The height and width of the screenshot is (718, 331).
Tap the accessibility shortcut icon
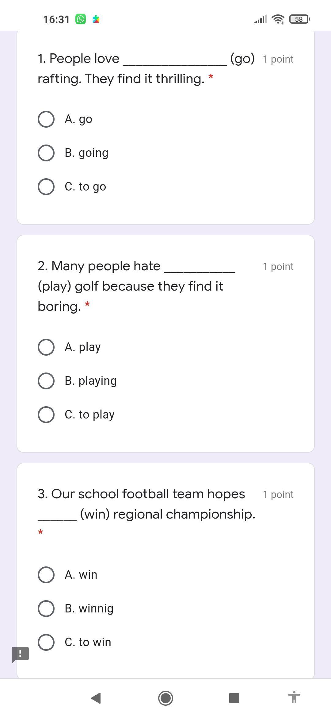[294, 698]
